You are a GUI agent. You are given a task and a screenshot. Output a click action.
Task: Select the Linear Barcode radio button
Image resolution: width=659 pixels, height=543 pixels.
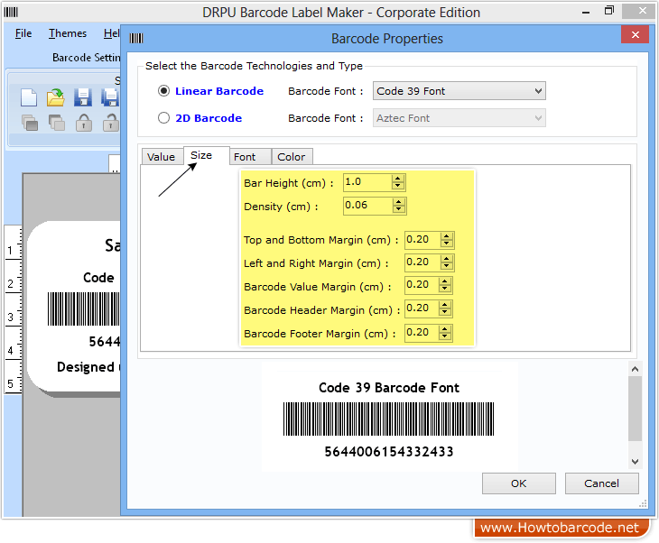[163, 91]
